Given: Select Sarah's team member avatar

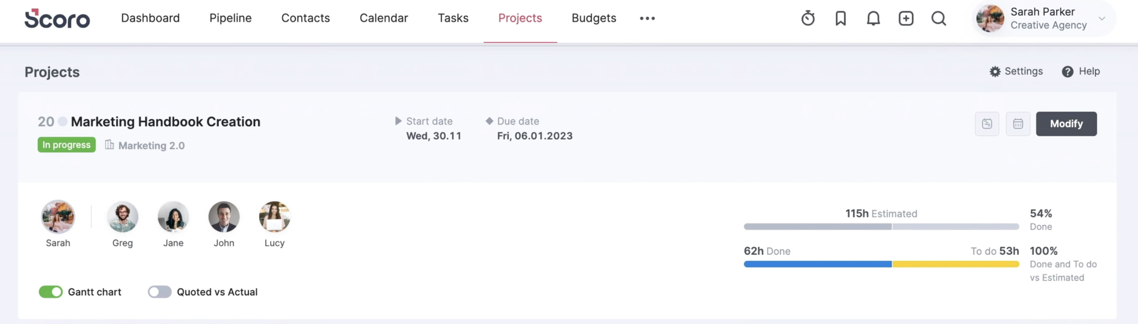Looking at the screenshot, I should click(x=58, y=217).
